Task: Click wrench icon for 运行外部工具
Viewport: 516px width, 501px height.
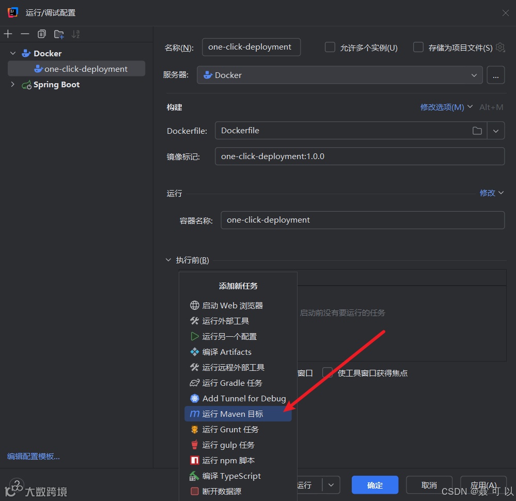Action: (x=195, y=321)
